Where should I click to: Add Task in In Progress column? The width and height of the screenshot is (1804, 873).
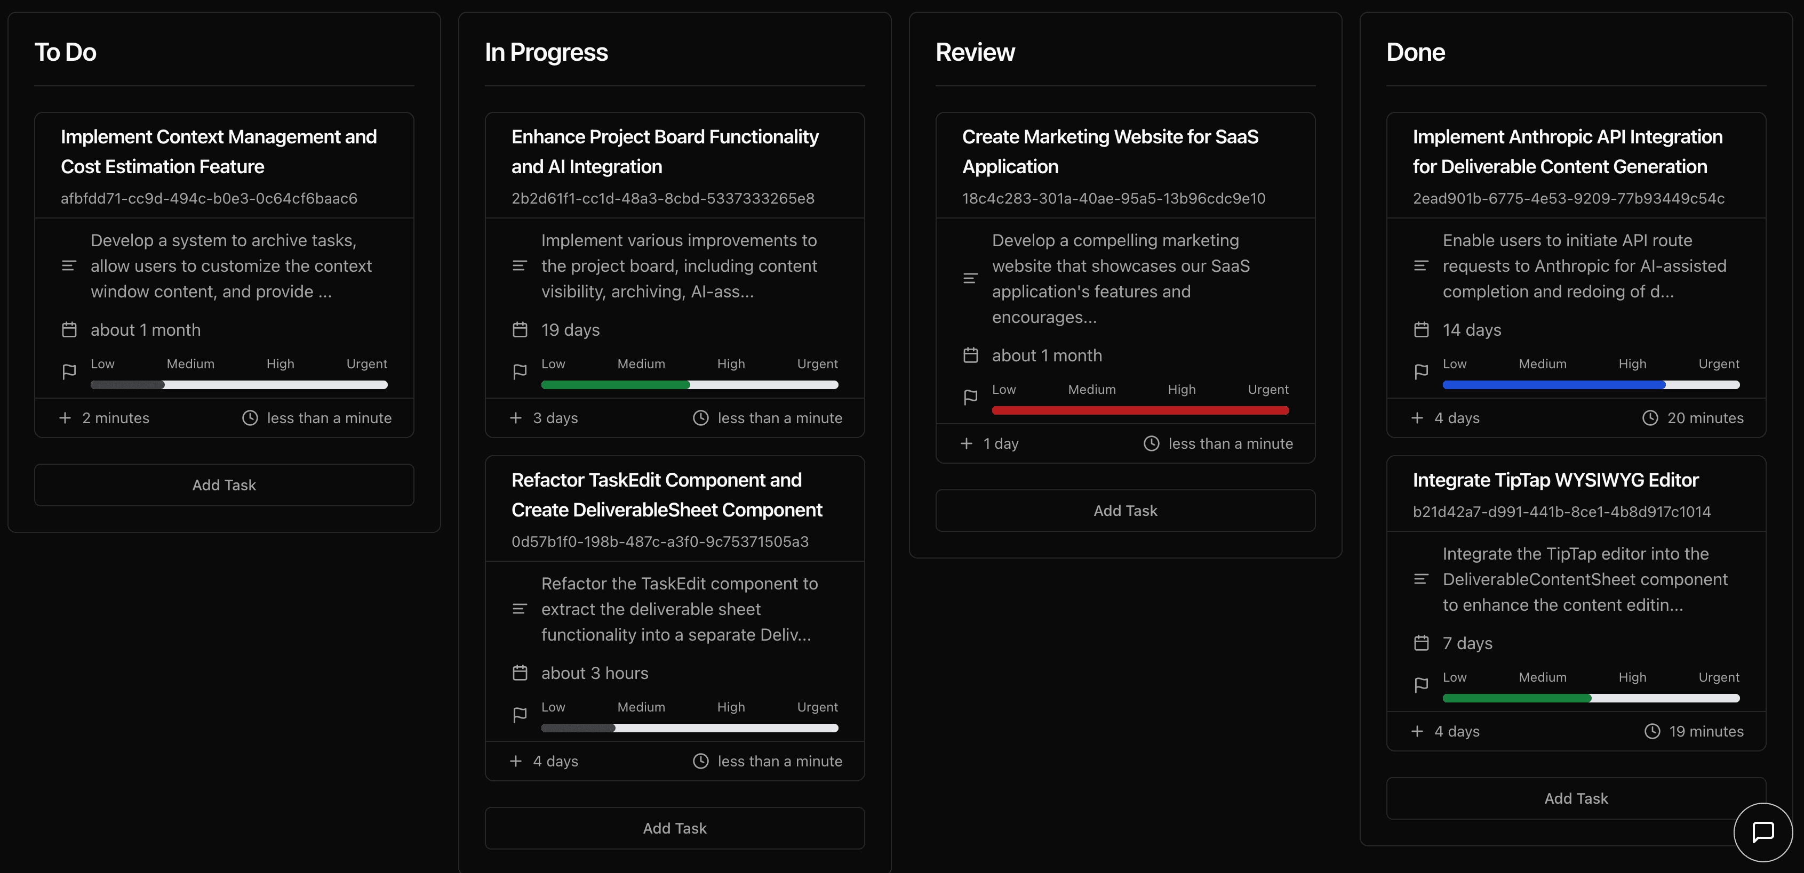coord(674,828)
